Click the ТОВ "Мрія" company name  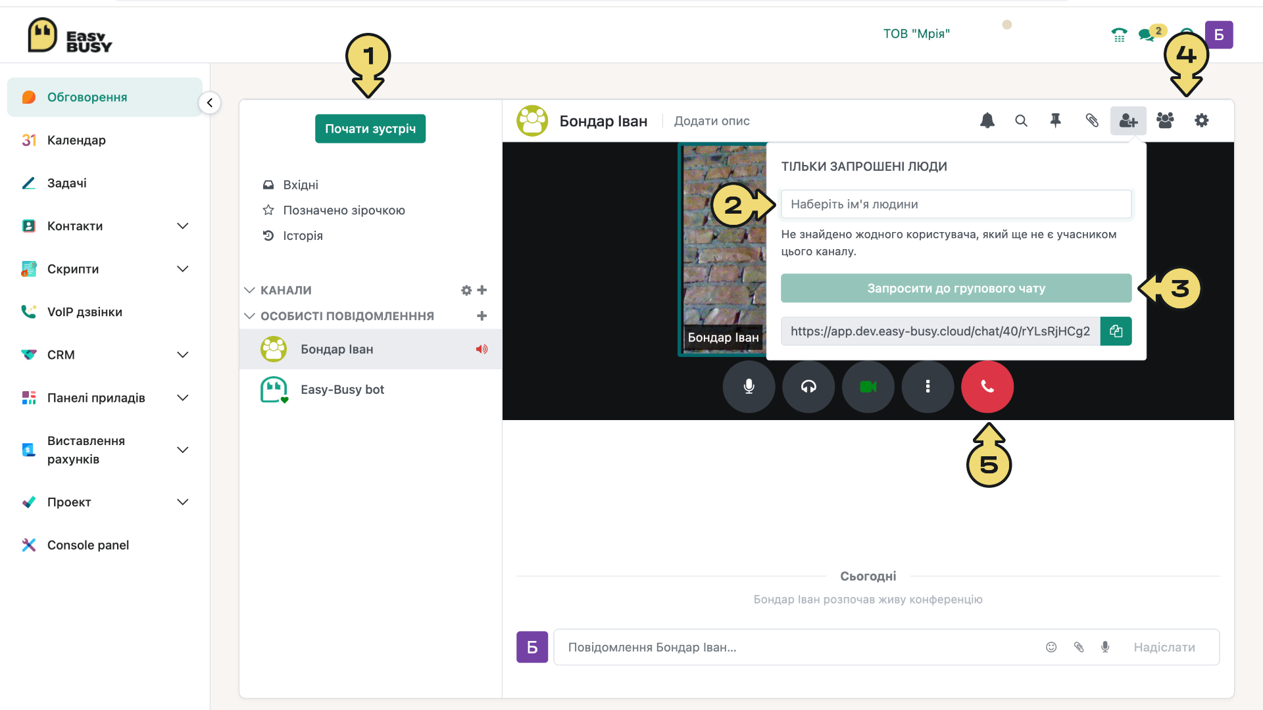[x=916, y=34]
